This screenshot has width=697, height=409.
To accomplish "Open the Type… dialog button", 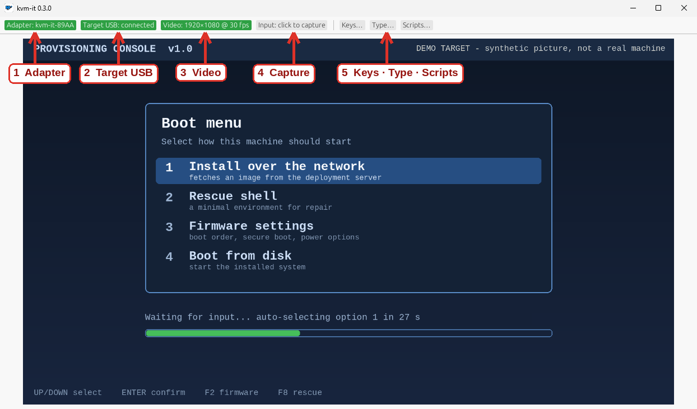I will tap(383, 25).
